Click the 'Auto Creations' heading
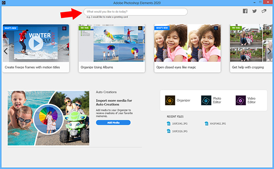Screen dimensions: 274x169 (106, 92)
